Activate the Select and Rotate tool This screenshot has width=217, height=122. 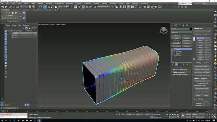49,7
